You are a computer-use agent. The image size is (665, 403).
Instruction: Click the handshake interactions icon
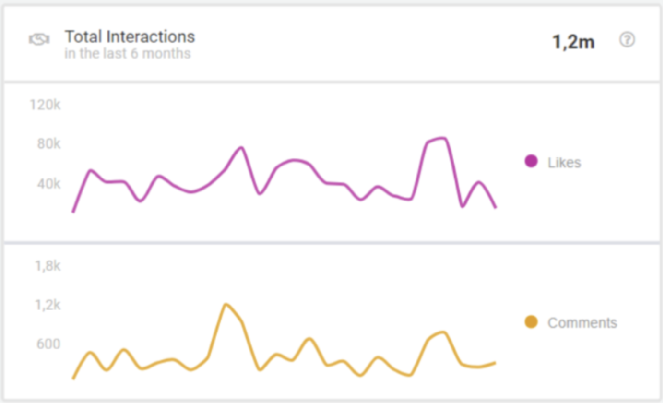pyautogui.click(x=39, y=40)
